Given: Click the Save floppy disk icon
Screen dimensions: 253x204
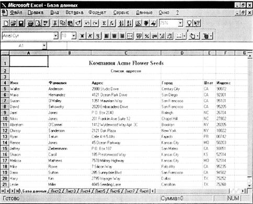Looking at the screenshot, I should [21, 23].
